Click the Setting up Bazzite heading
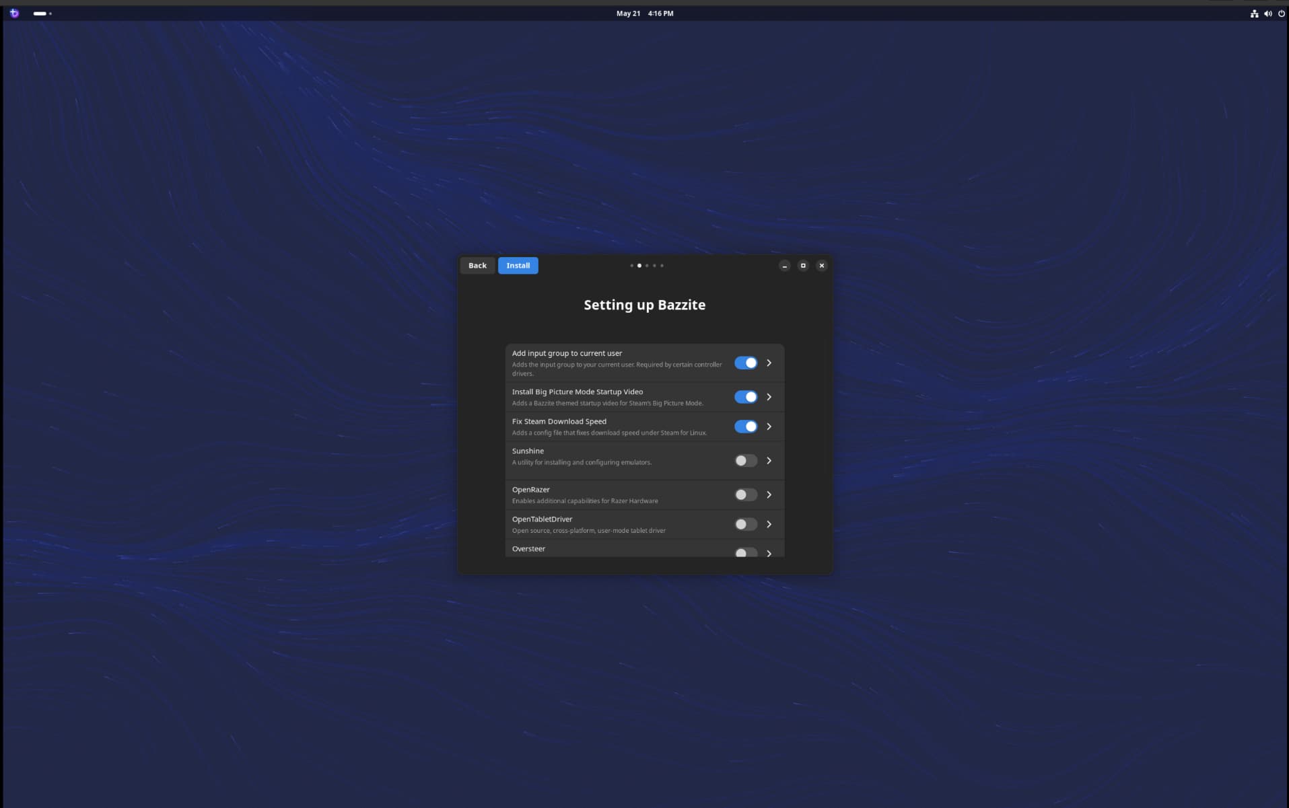The width and height of the screenshot is (1289, 808). (x=644, y=305)
